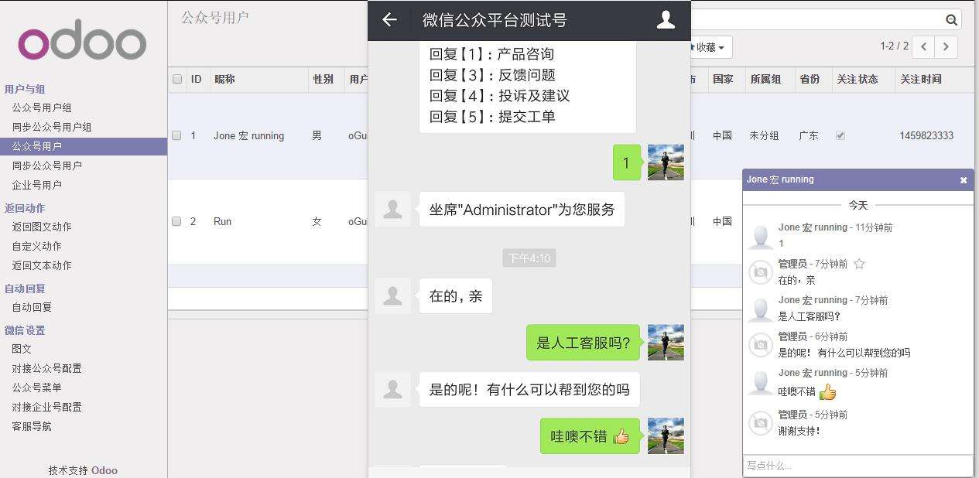Check the row for Jone 宏 running

tap(176, 135)
